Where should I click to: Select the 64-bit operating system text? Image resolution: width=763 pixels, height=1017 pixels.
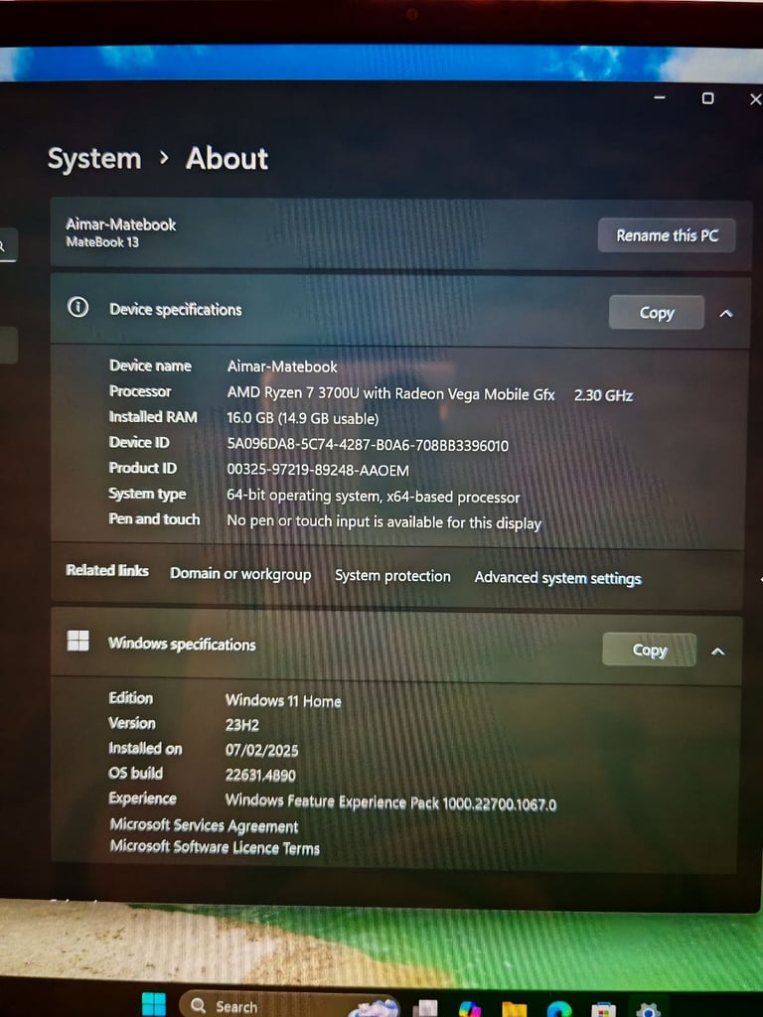374,497
